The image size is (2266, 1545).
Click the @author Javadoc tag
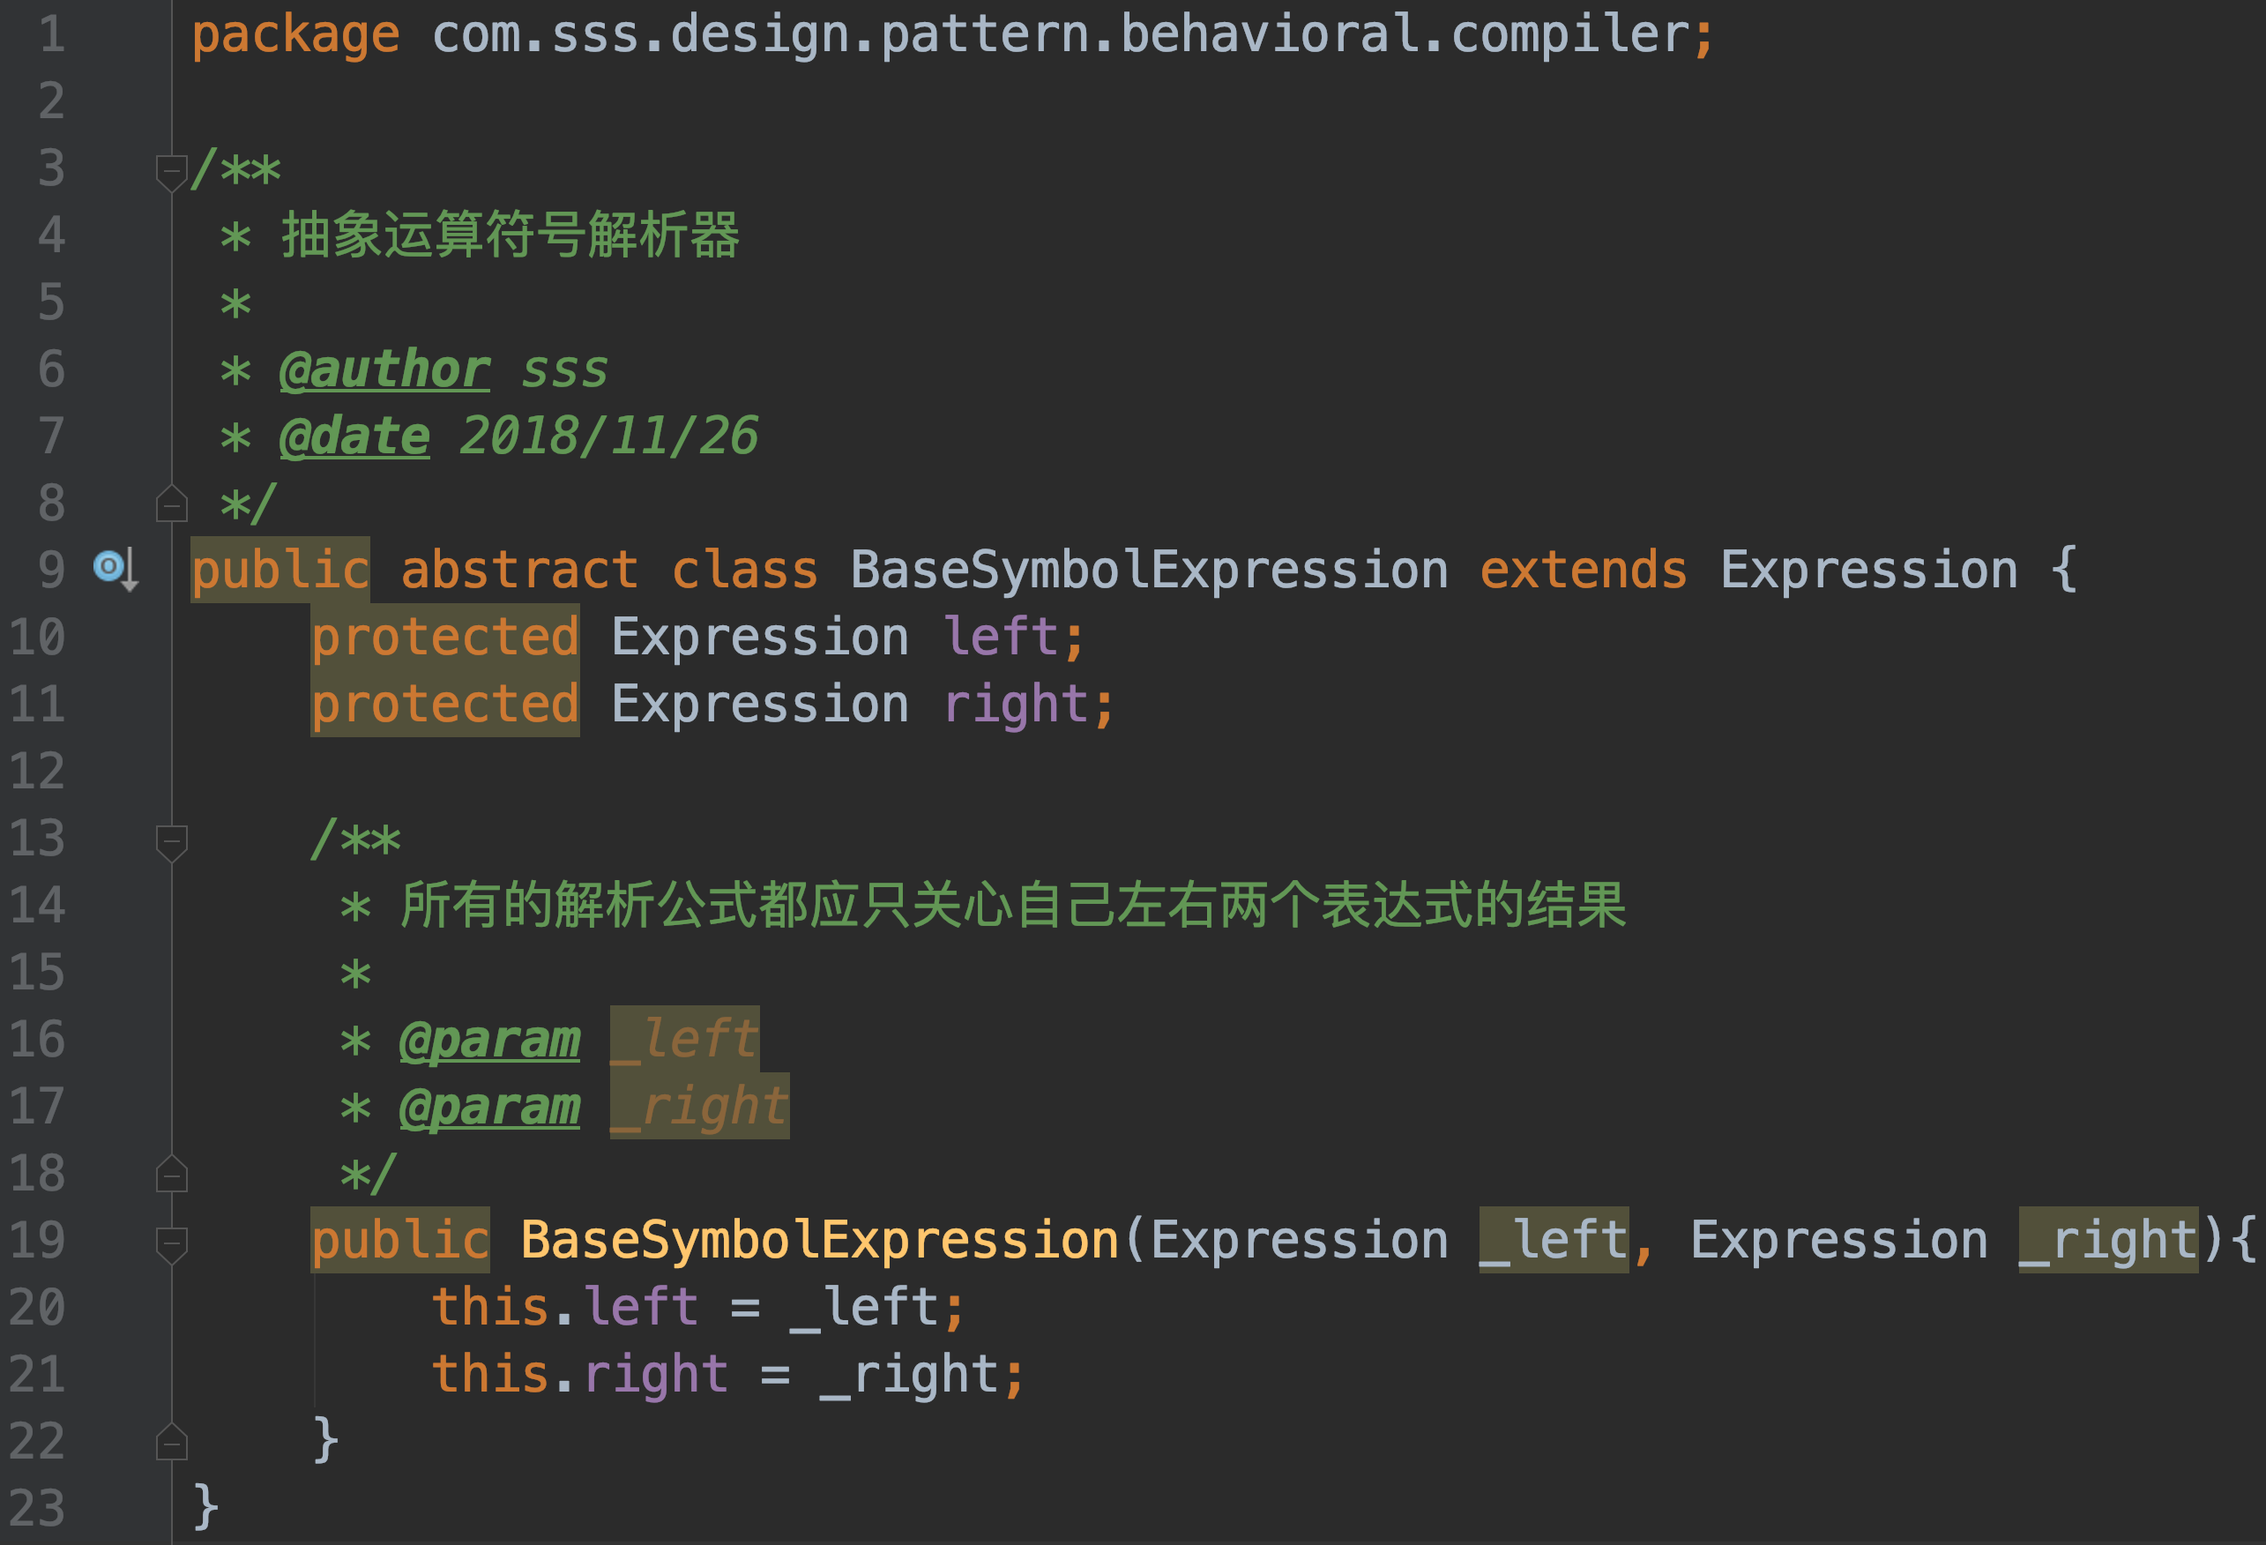click(384, 369)
